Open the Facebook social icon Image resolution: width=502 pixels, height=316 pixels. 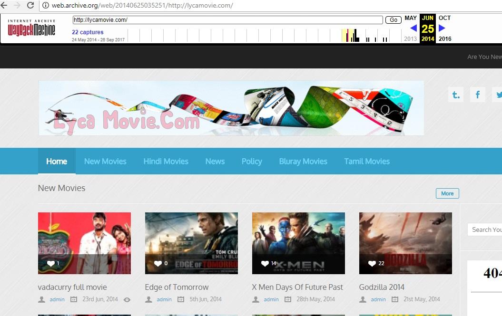(478, 95)
